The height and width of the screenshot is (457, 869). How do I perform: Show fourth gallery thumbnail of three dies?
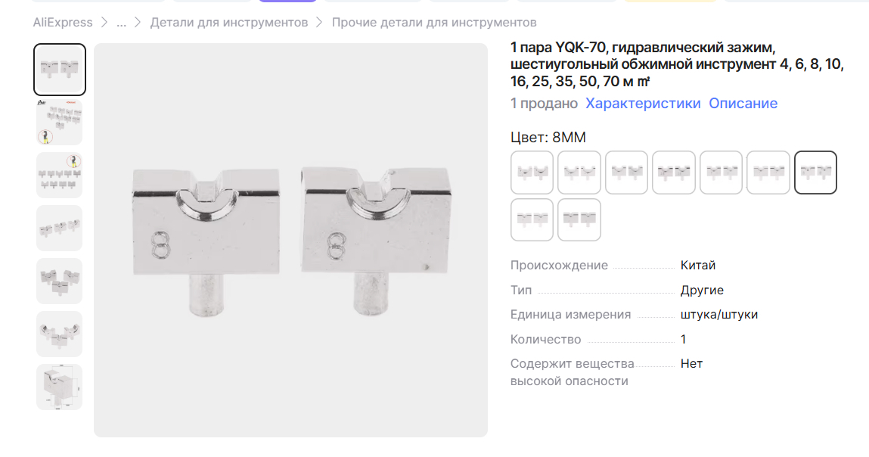pyautogui.click(x=59, y=228)
